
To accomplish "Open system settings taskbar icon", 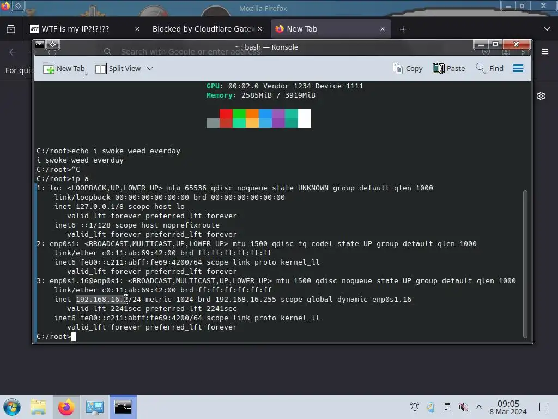I will tap(94, 407).
